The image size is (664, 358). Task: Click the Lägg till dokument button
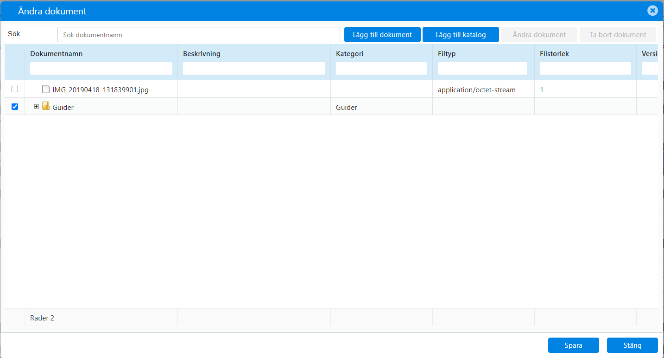coord(382,35)
